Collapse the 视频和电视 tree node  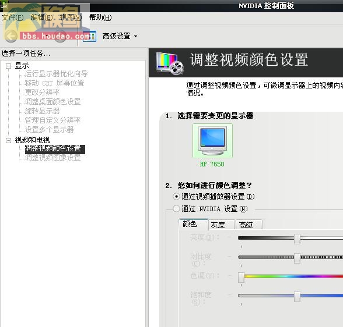tap(8, 140)
